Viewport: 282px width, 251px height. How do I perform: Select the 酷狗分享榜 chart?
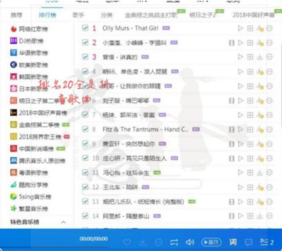click(29, 185)
